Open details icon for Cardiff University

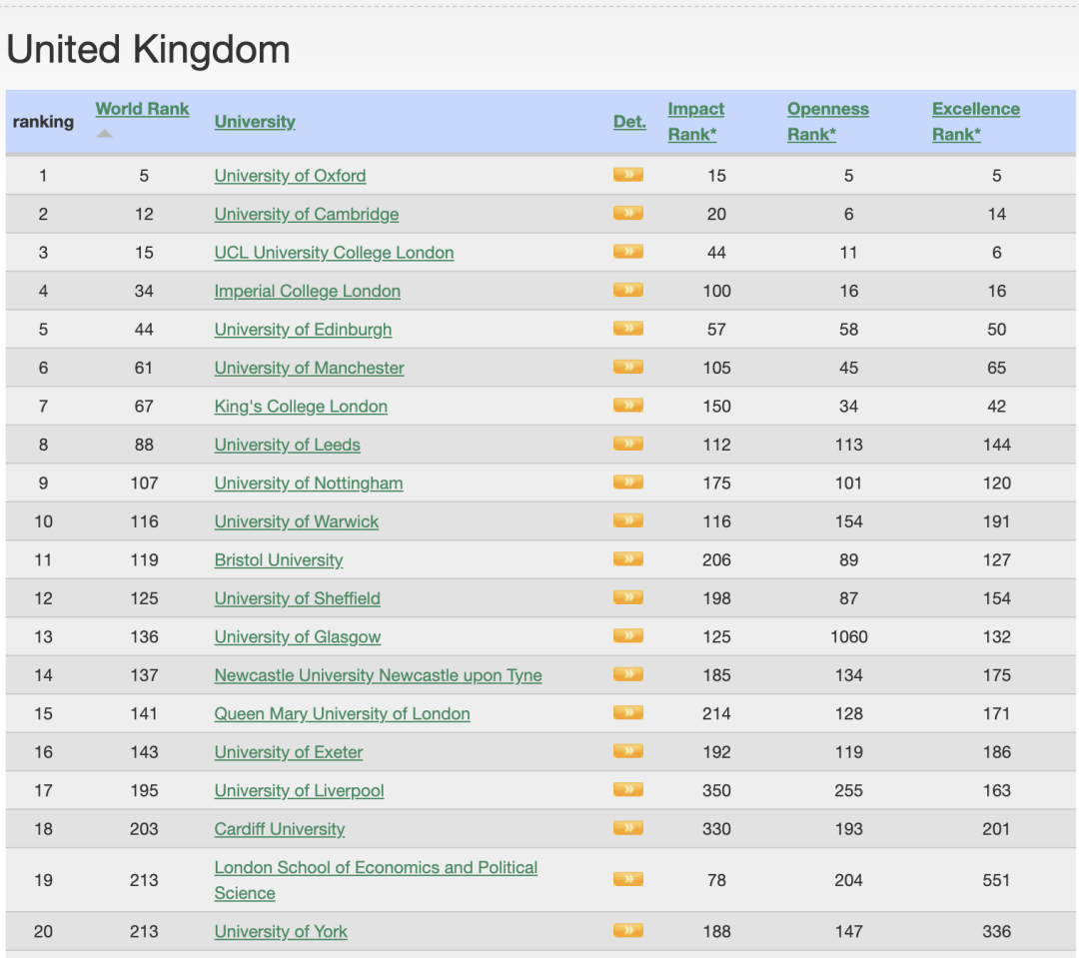pos(627,828)
